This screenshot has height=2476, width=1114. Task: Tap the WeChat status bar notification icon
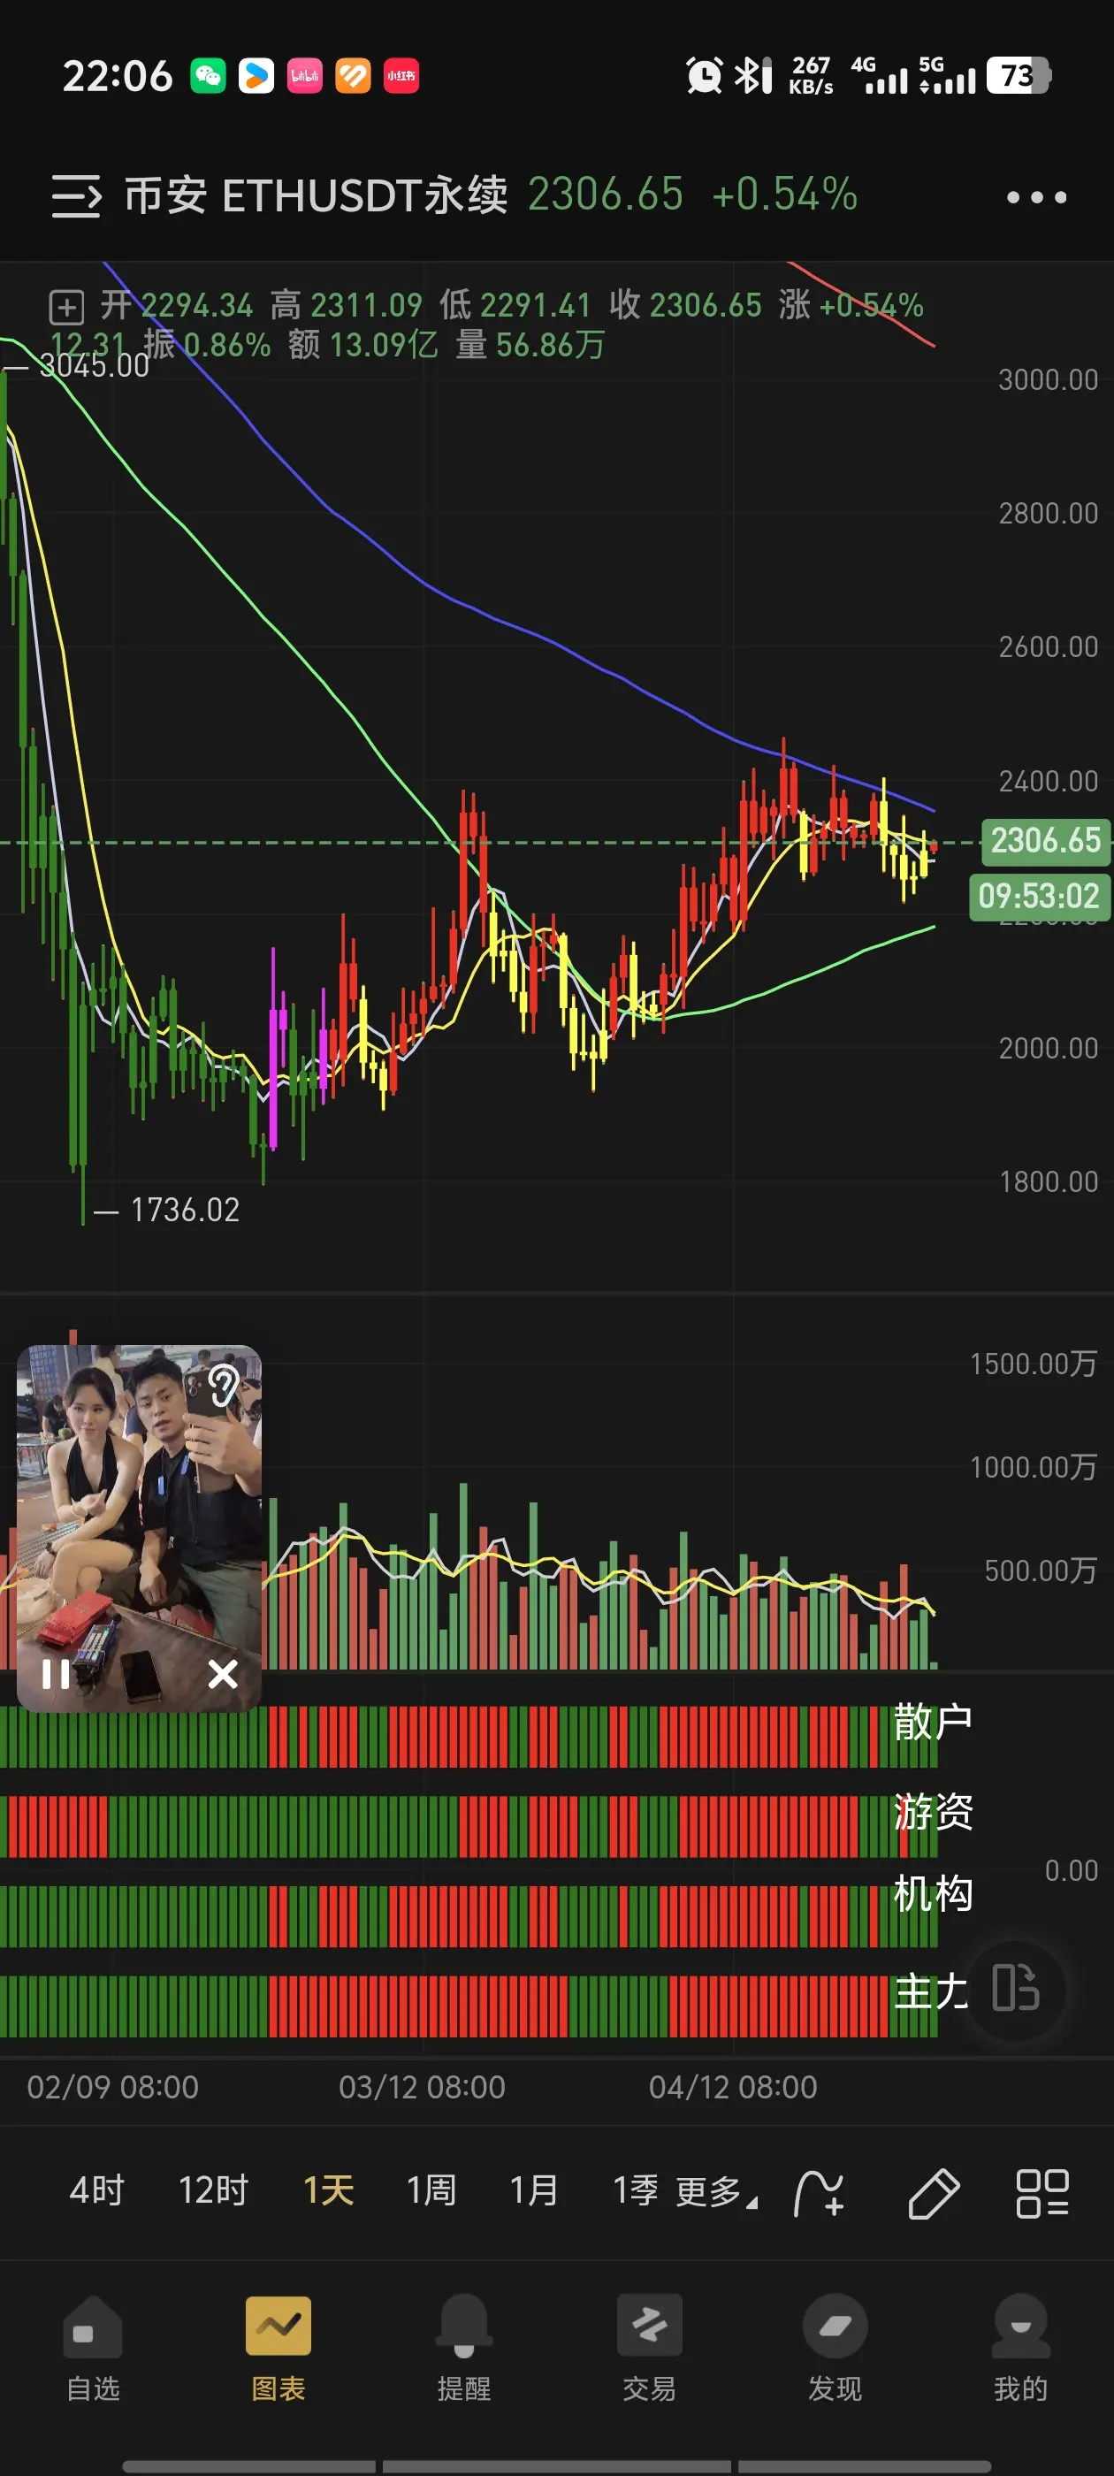[208, 75]
